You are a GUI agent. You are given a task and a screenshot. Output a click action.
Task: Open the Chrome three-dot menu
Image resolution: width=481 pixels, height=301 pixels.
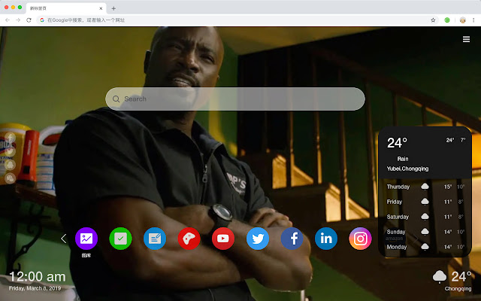point(473,20)
